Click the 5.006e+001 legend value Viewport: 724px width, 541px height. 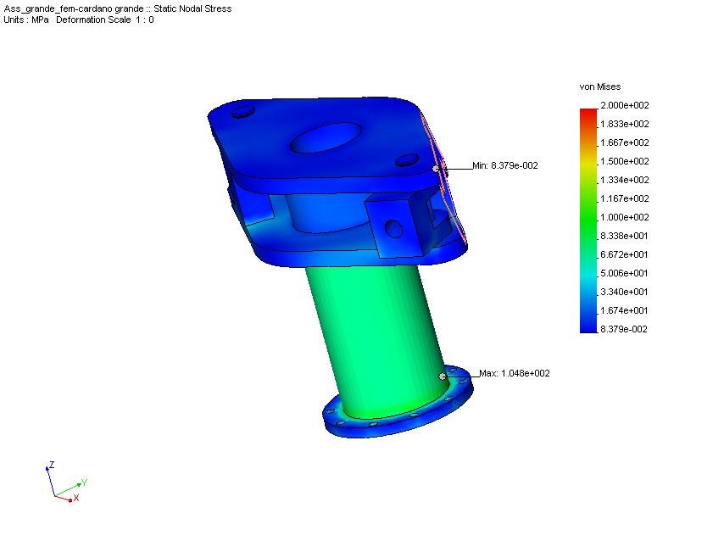pyautogui.click(x=624, y=273)
